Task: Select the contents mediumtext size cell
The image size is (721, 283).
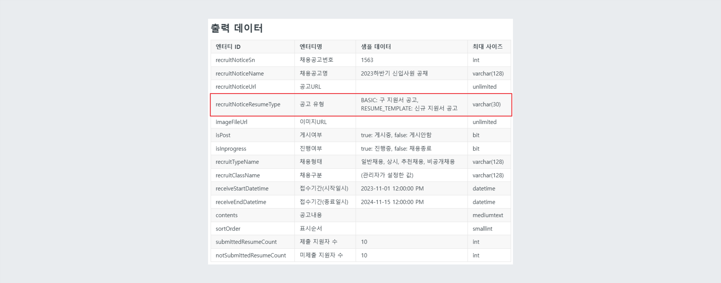Action: coord(488,215)
